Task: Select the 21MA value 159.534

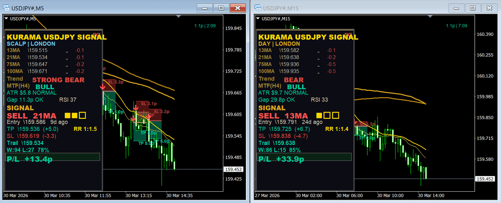Action: click(37, 57)
